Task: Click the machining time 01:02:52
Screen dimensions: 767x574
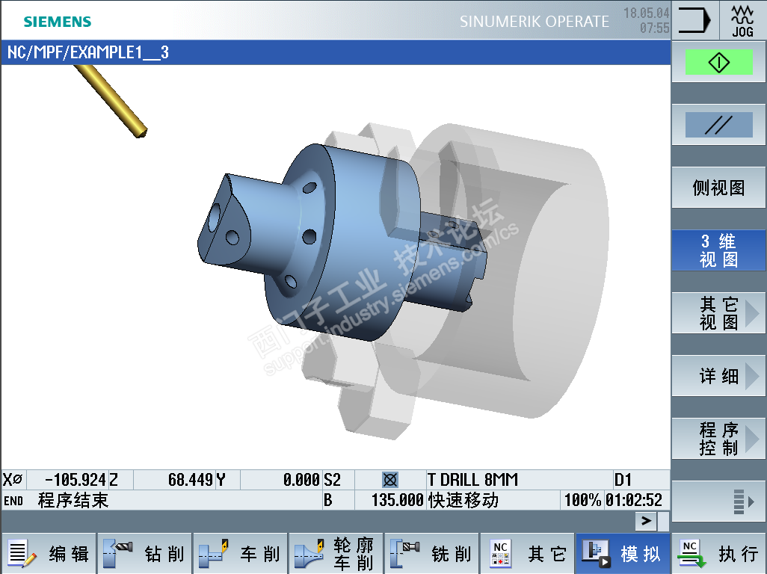Action: [634, 500]
